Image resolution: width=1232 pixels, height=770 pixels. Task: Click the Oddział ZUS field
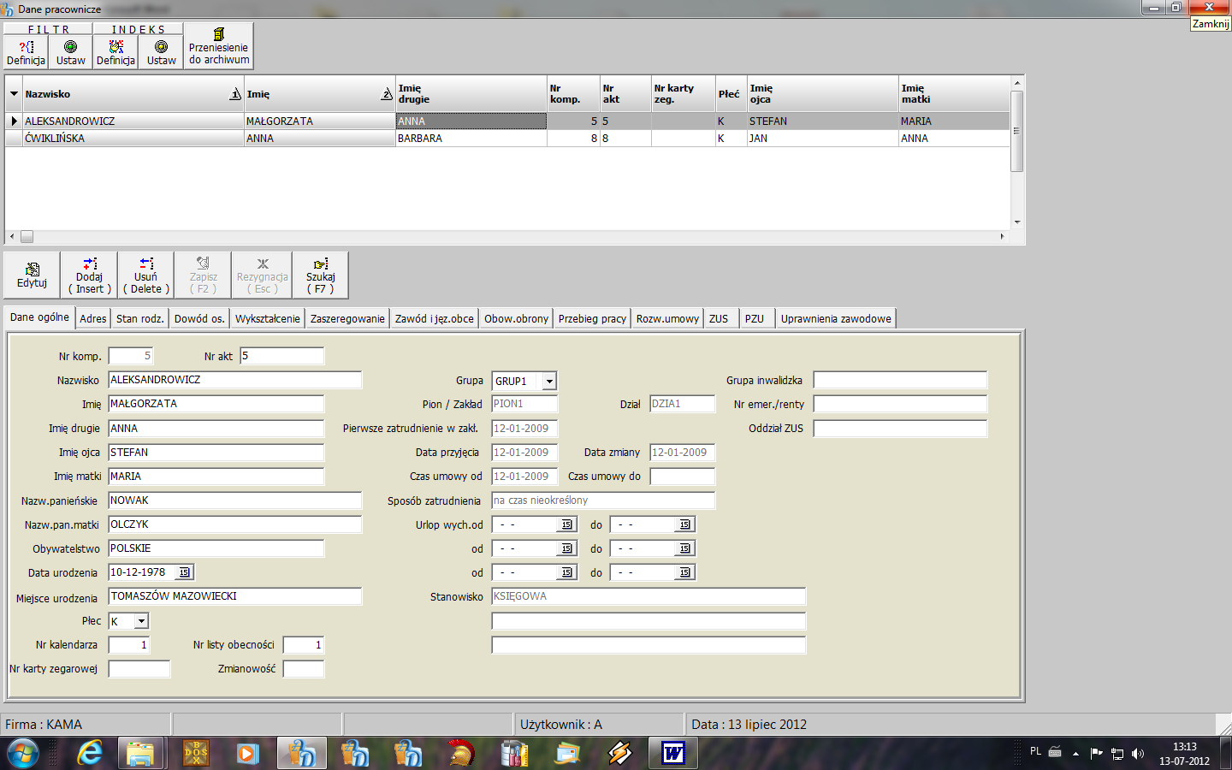(x=900, y=428)
